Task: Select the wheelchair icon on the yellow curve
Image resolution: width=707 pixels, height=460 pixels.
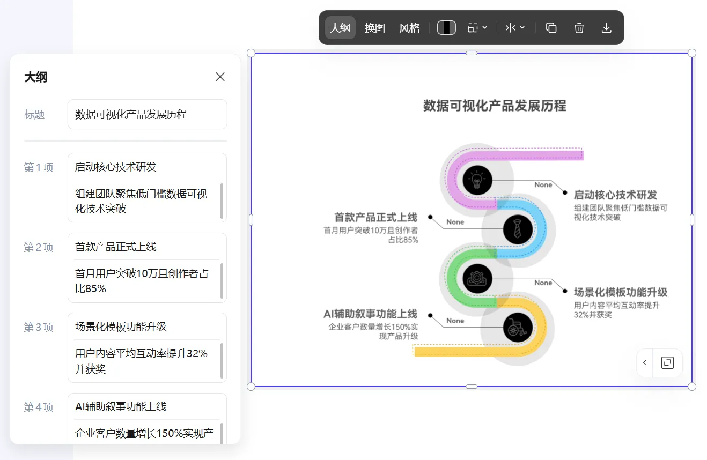Action: [x=518, y=327]
